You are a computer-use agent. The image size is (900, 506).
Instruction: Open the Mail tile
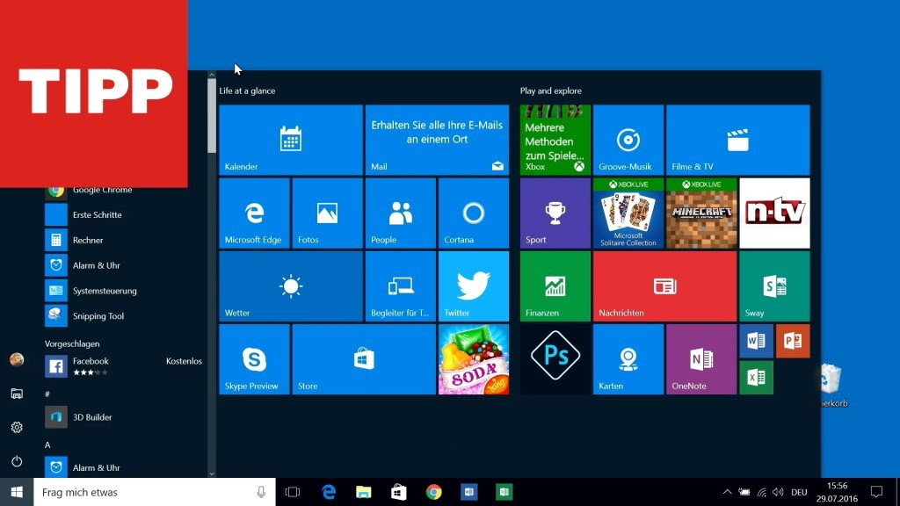coord(437,140)
